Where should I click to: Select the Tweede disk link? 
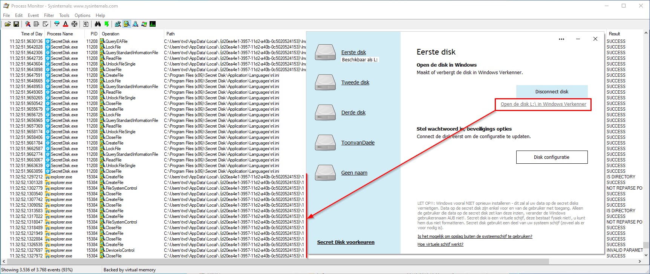coord(355,82)
